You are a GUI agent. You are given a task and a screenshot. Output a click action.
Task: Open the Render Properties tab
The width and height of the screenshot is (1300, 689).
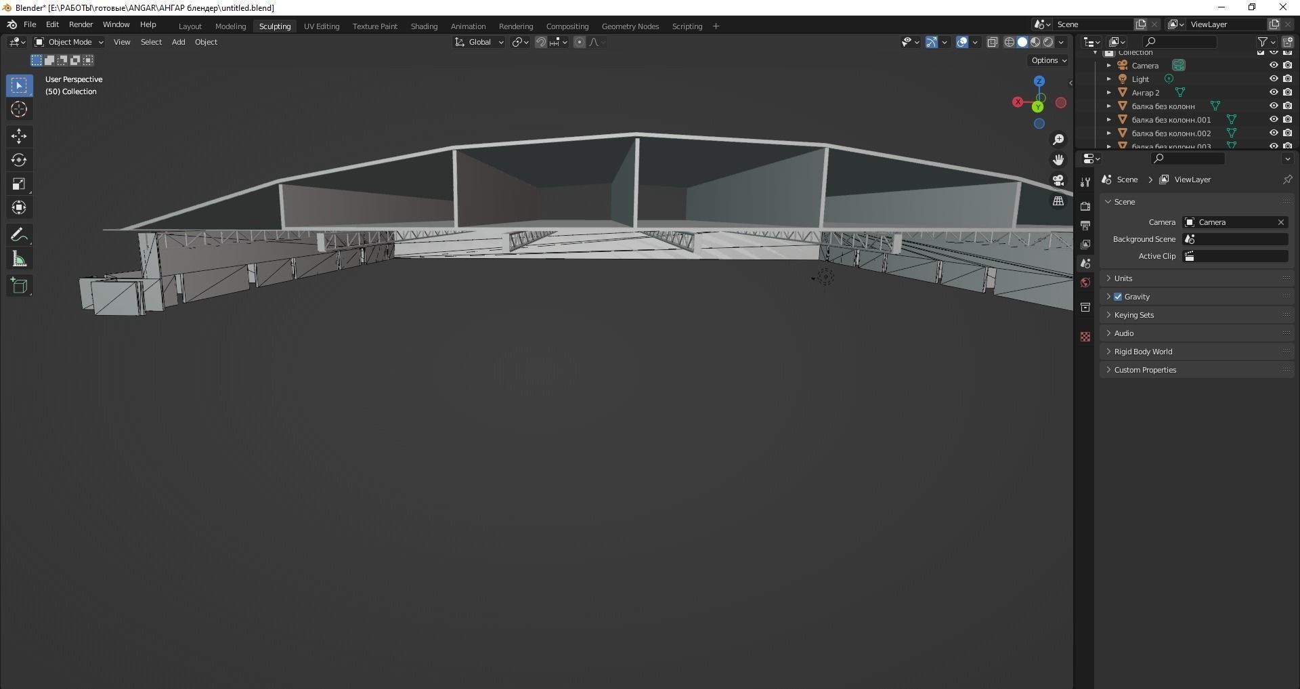coord(1085,205)
